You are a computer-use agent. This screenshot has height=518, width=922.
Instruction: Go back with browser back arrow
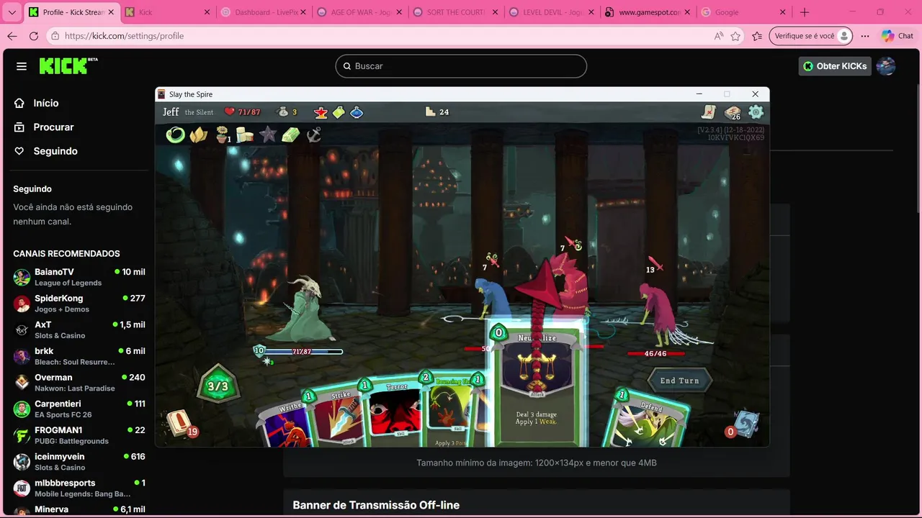point(12,36)
